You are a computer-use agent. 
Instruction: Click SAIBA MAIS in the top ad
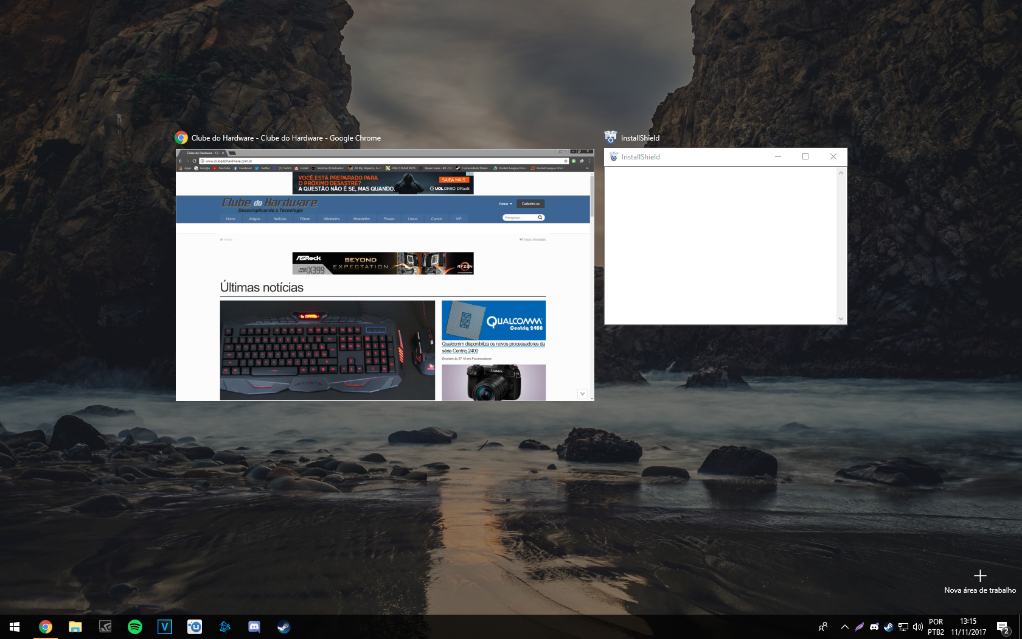[x=454, y=180]
